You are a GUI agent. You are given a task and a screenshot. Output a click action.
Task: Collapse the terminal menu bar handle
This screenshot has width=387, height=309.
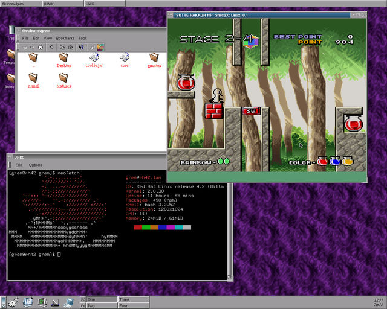click(10, 165)
